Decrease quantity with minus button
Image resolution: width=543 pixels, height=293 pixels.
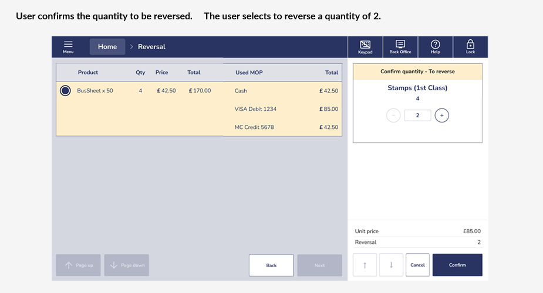click(x=393, y=115)
